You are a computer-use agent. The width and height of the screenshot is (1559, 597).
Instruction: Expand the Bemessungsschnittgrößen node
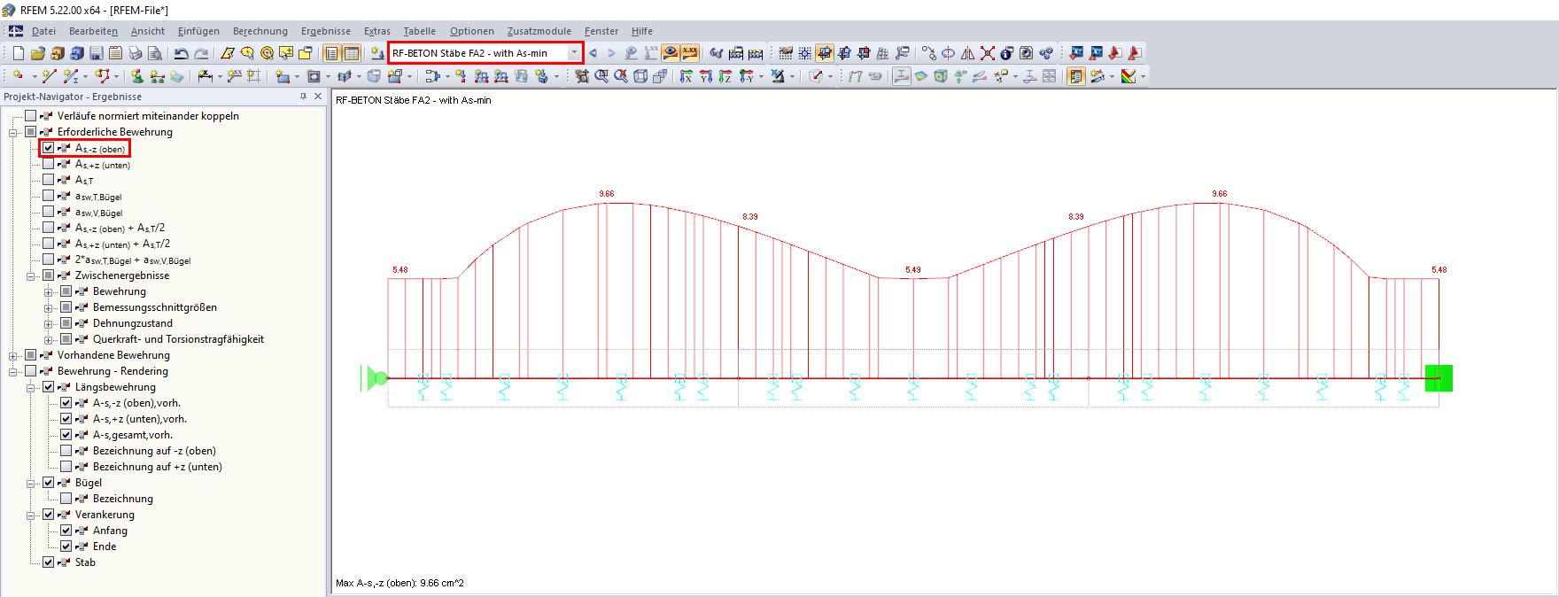[x=49, y=308]
